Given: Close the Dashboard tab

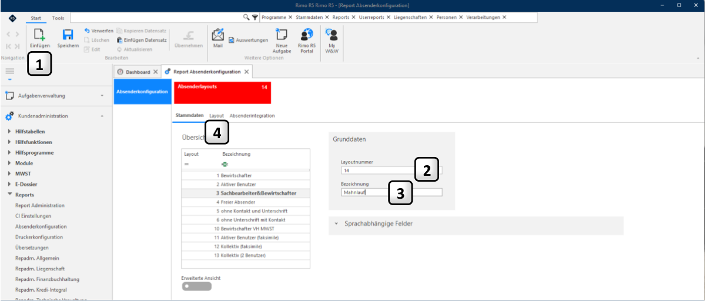Looking at the screenshot, I should point(155,72).
